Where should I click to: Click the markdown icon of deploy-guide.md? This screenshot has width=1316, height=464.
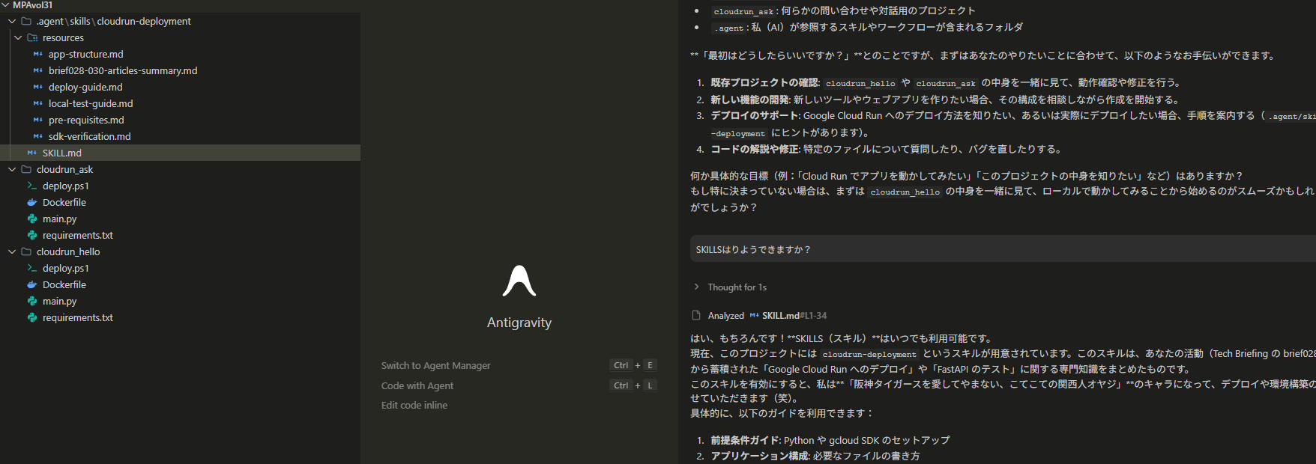37,88
